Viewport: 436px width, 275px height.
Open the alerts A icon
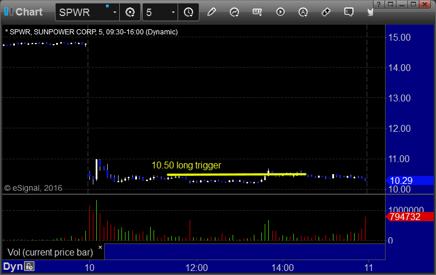(303, 12)
